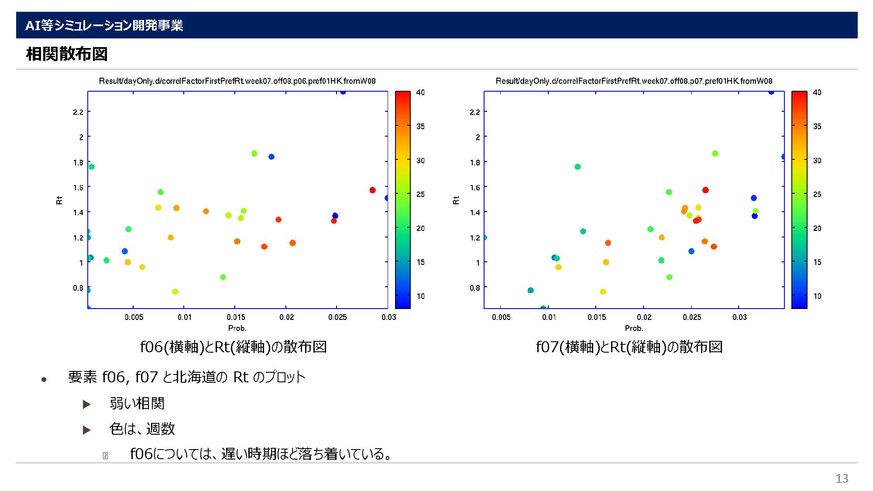Click the Rt axis label of f06 plot
Image resolution: width=873 pixels, height=491 pixels.
click(x=59, y=200)
